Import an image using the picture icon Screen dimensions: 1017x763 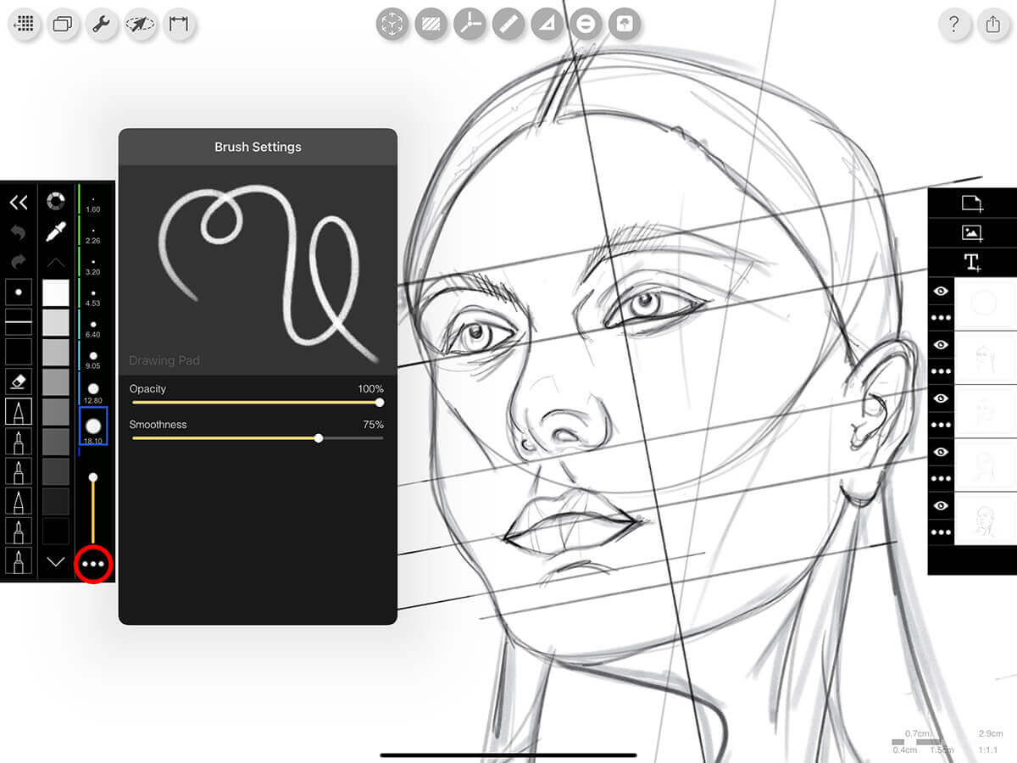972,232
